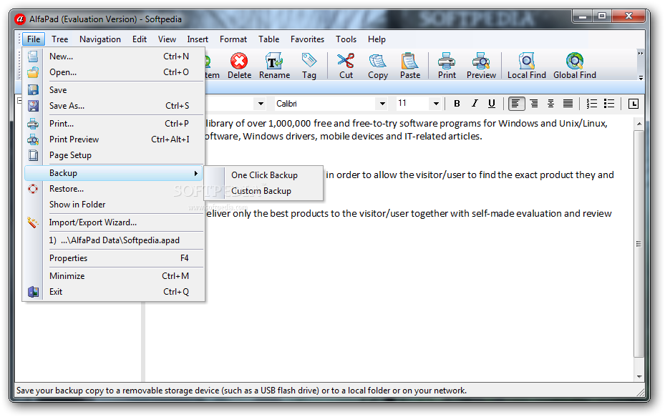
Task: Choose Minimize menu entry
Action: click(114, 276)
